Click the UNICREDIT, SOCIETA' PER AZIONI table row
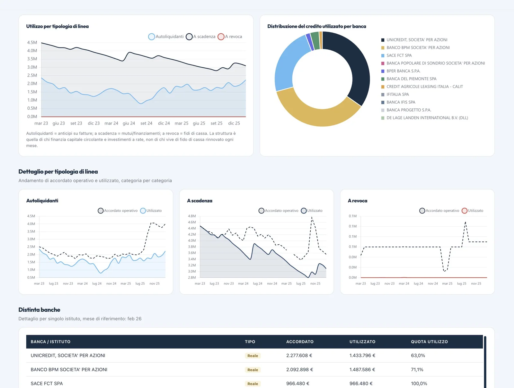The image size is (514, 388). pos(254,356)
